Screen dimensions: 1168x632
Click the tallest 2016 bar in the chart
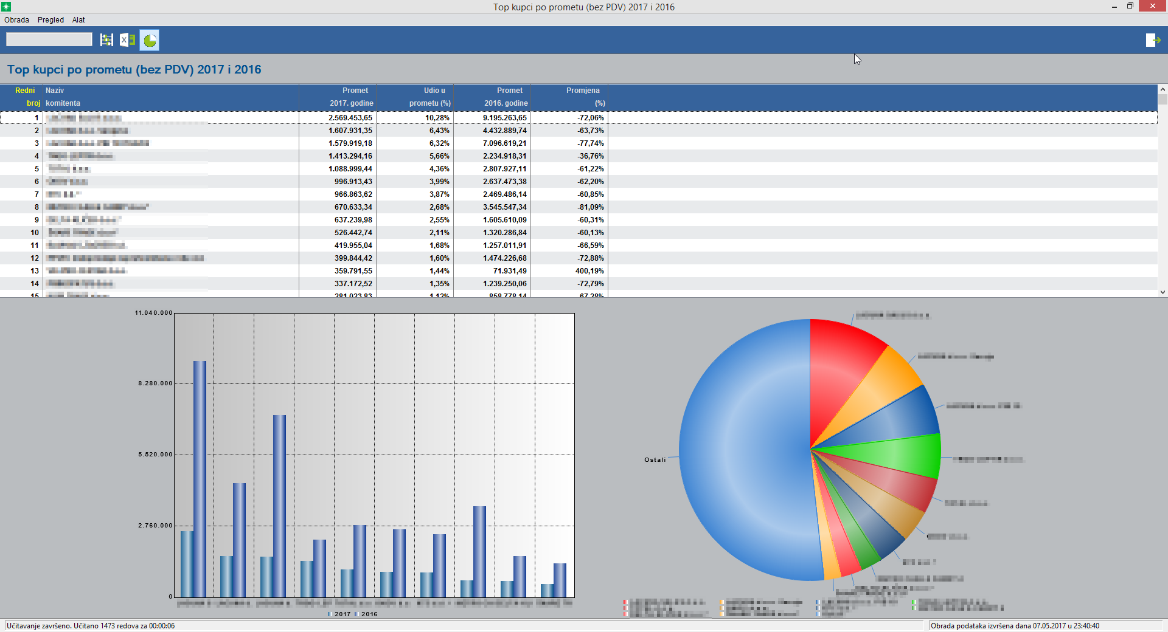point(200,479)
